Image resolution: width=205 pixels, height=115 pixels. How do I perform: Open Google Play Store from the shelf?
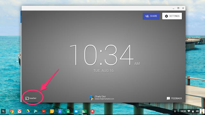tap(36, 111)
